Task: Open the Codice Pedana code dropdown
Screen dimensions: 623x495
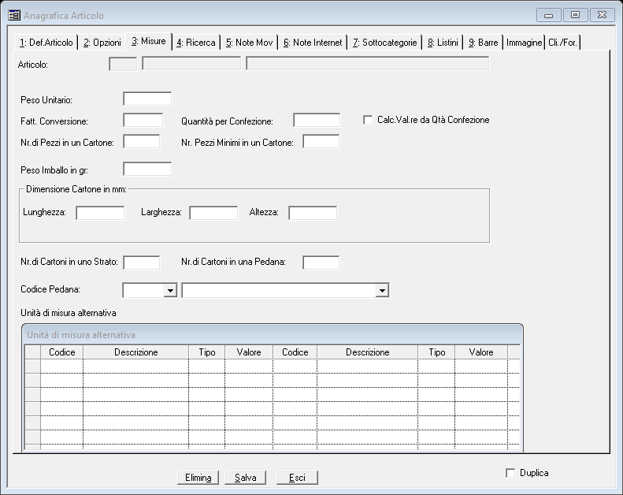Action: pos(169,291)
